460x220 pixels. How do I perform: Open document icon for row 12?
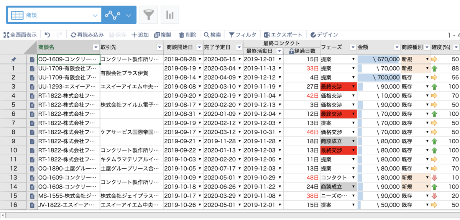pos(33,168)
